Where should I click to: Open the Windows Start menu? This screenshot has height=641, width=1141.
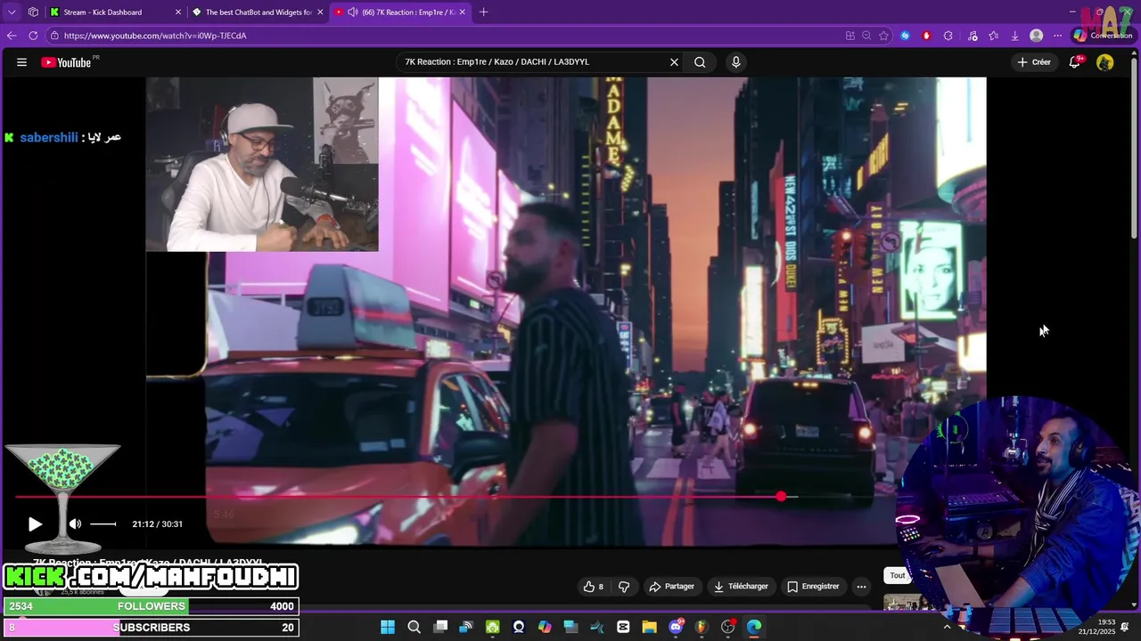coord(388,627)
